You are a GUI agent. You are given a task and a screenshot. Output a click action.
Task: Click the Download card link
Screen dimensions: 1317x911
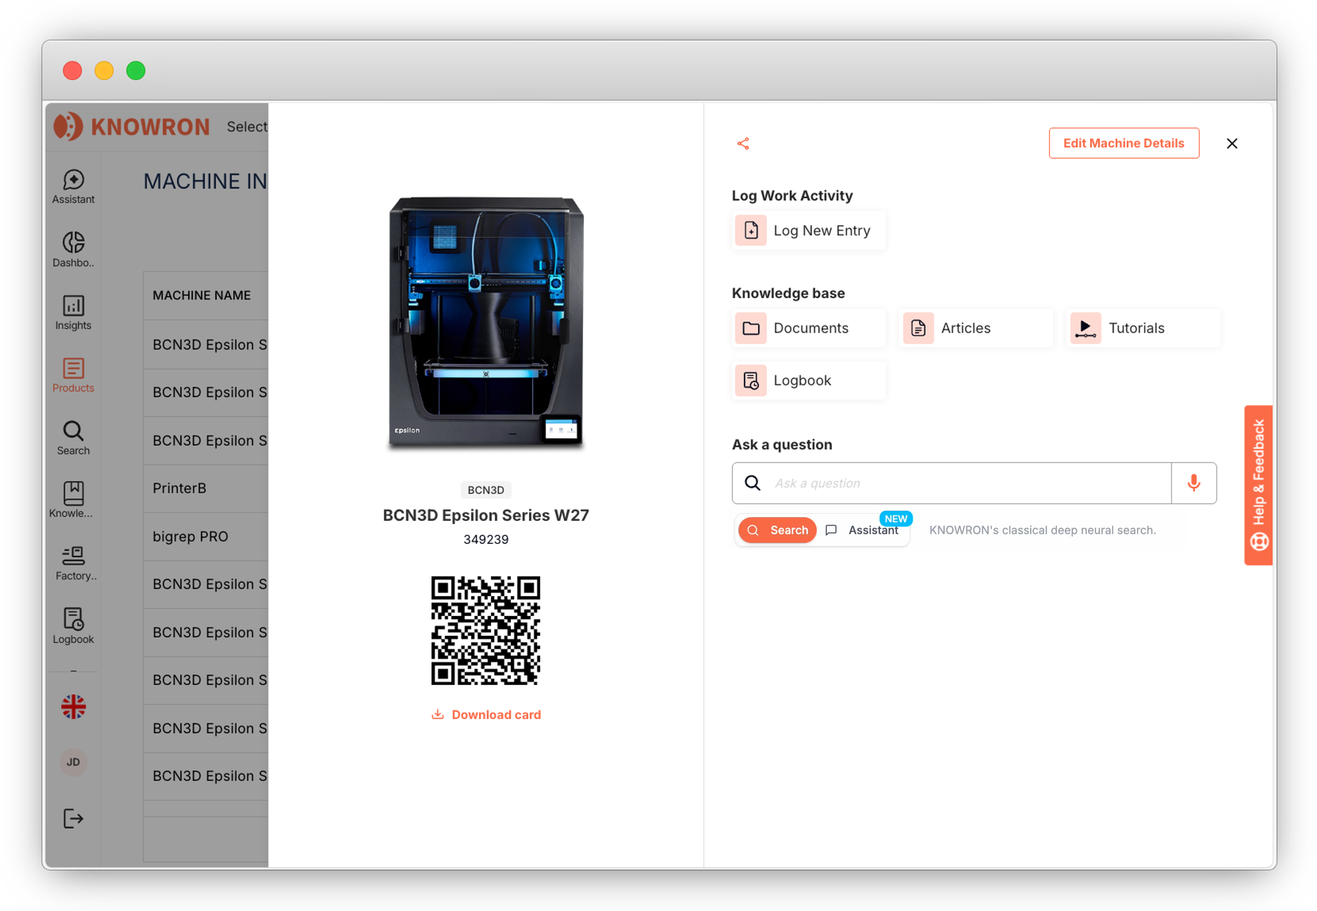[486, 715]
